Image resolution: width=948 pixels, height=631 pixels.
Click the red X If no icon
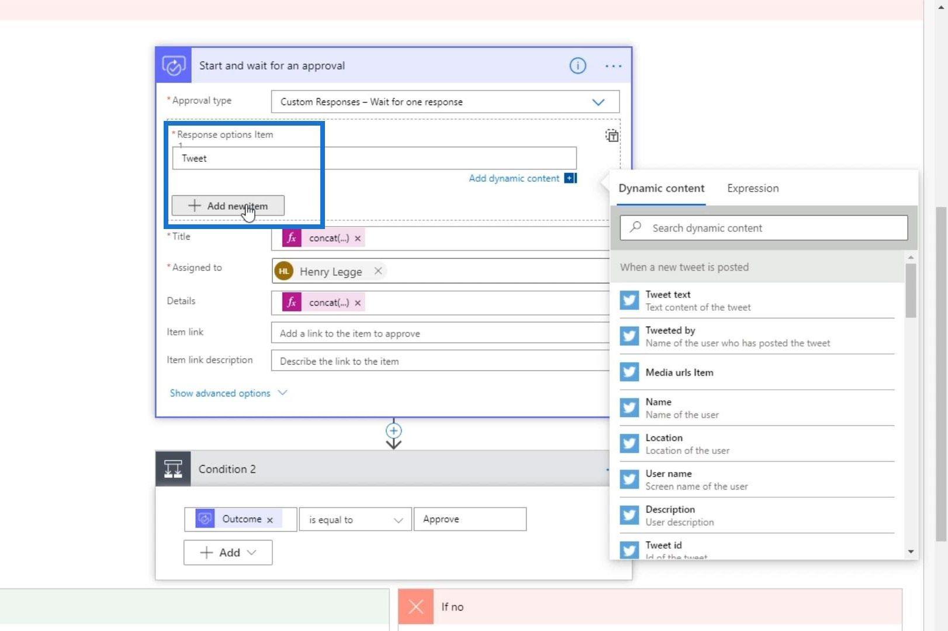coord(416,606)
